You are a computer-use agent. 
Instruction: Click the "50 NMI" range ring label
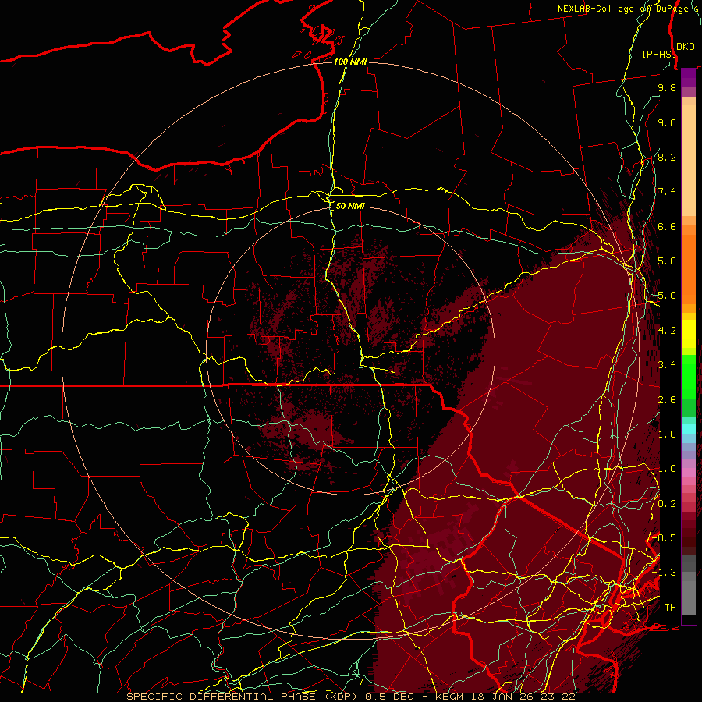tap(350, 207)
